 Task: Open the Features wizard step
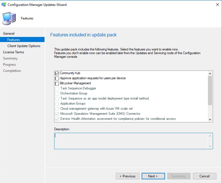tap(14, 40)
